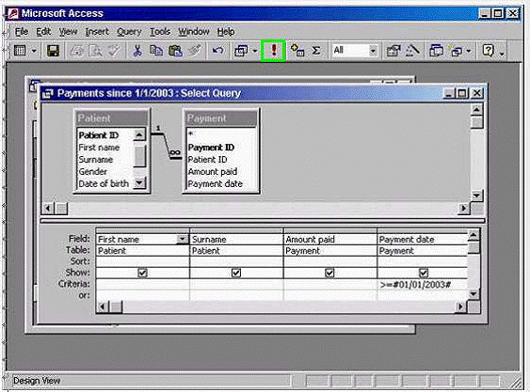
Task: Open the Edit menu
Action: pyautogui.click(x=43, y=32)
